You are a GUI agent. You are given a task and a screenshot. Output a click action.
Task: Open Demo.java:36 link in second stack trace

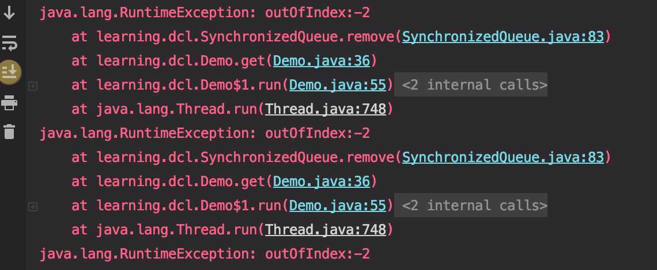(322, 182)
